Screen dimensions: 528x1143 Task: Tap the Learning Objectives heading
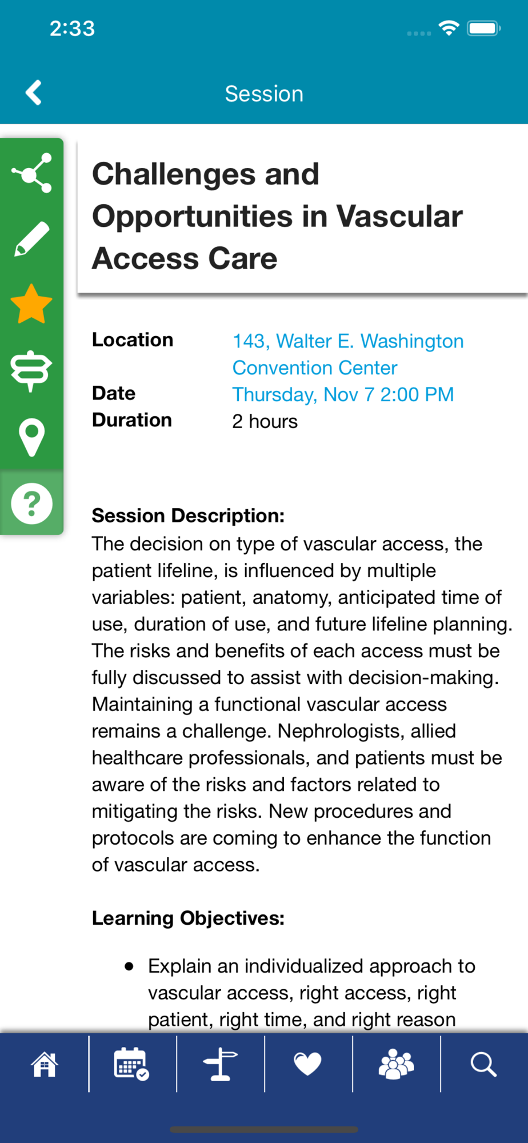pyautogui.click(x=188, y=918)
